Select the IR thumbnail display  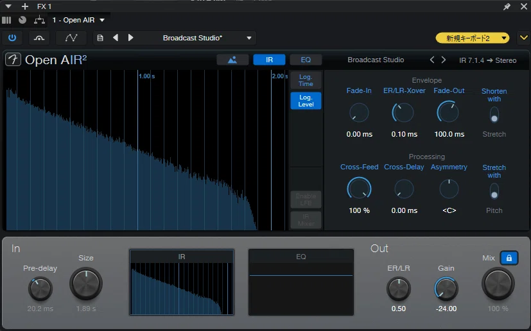[182, 282]
